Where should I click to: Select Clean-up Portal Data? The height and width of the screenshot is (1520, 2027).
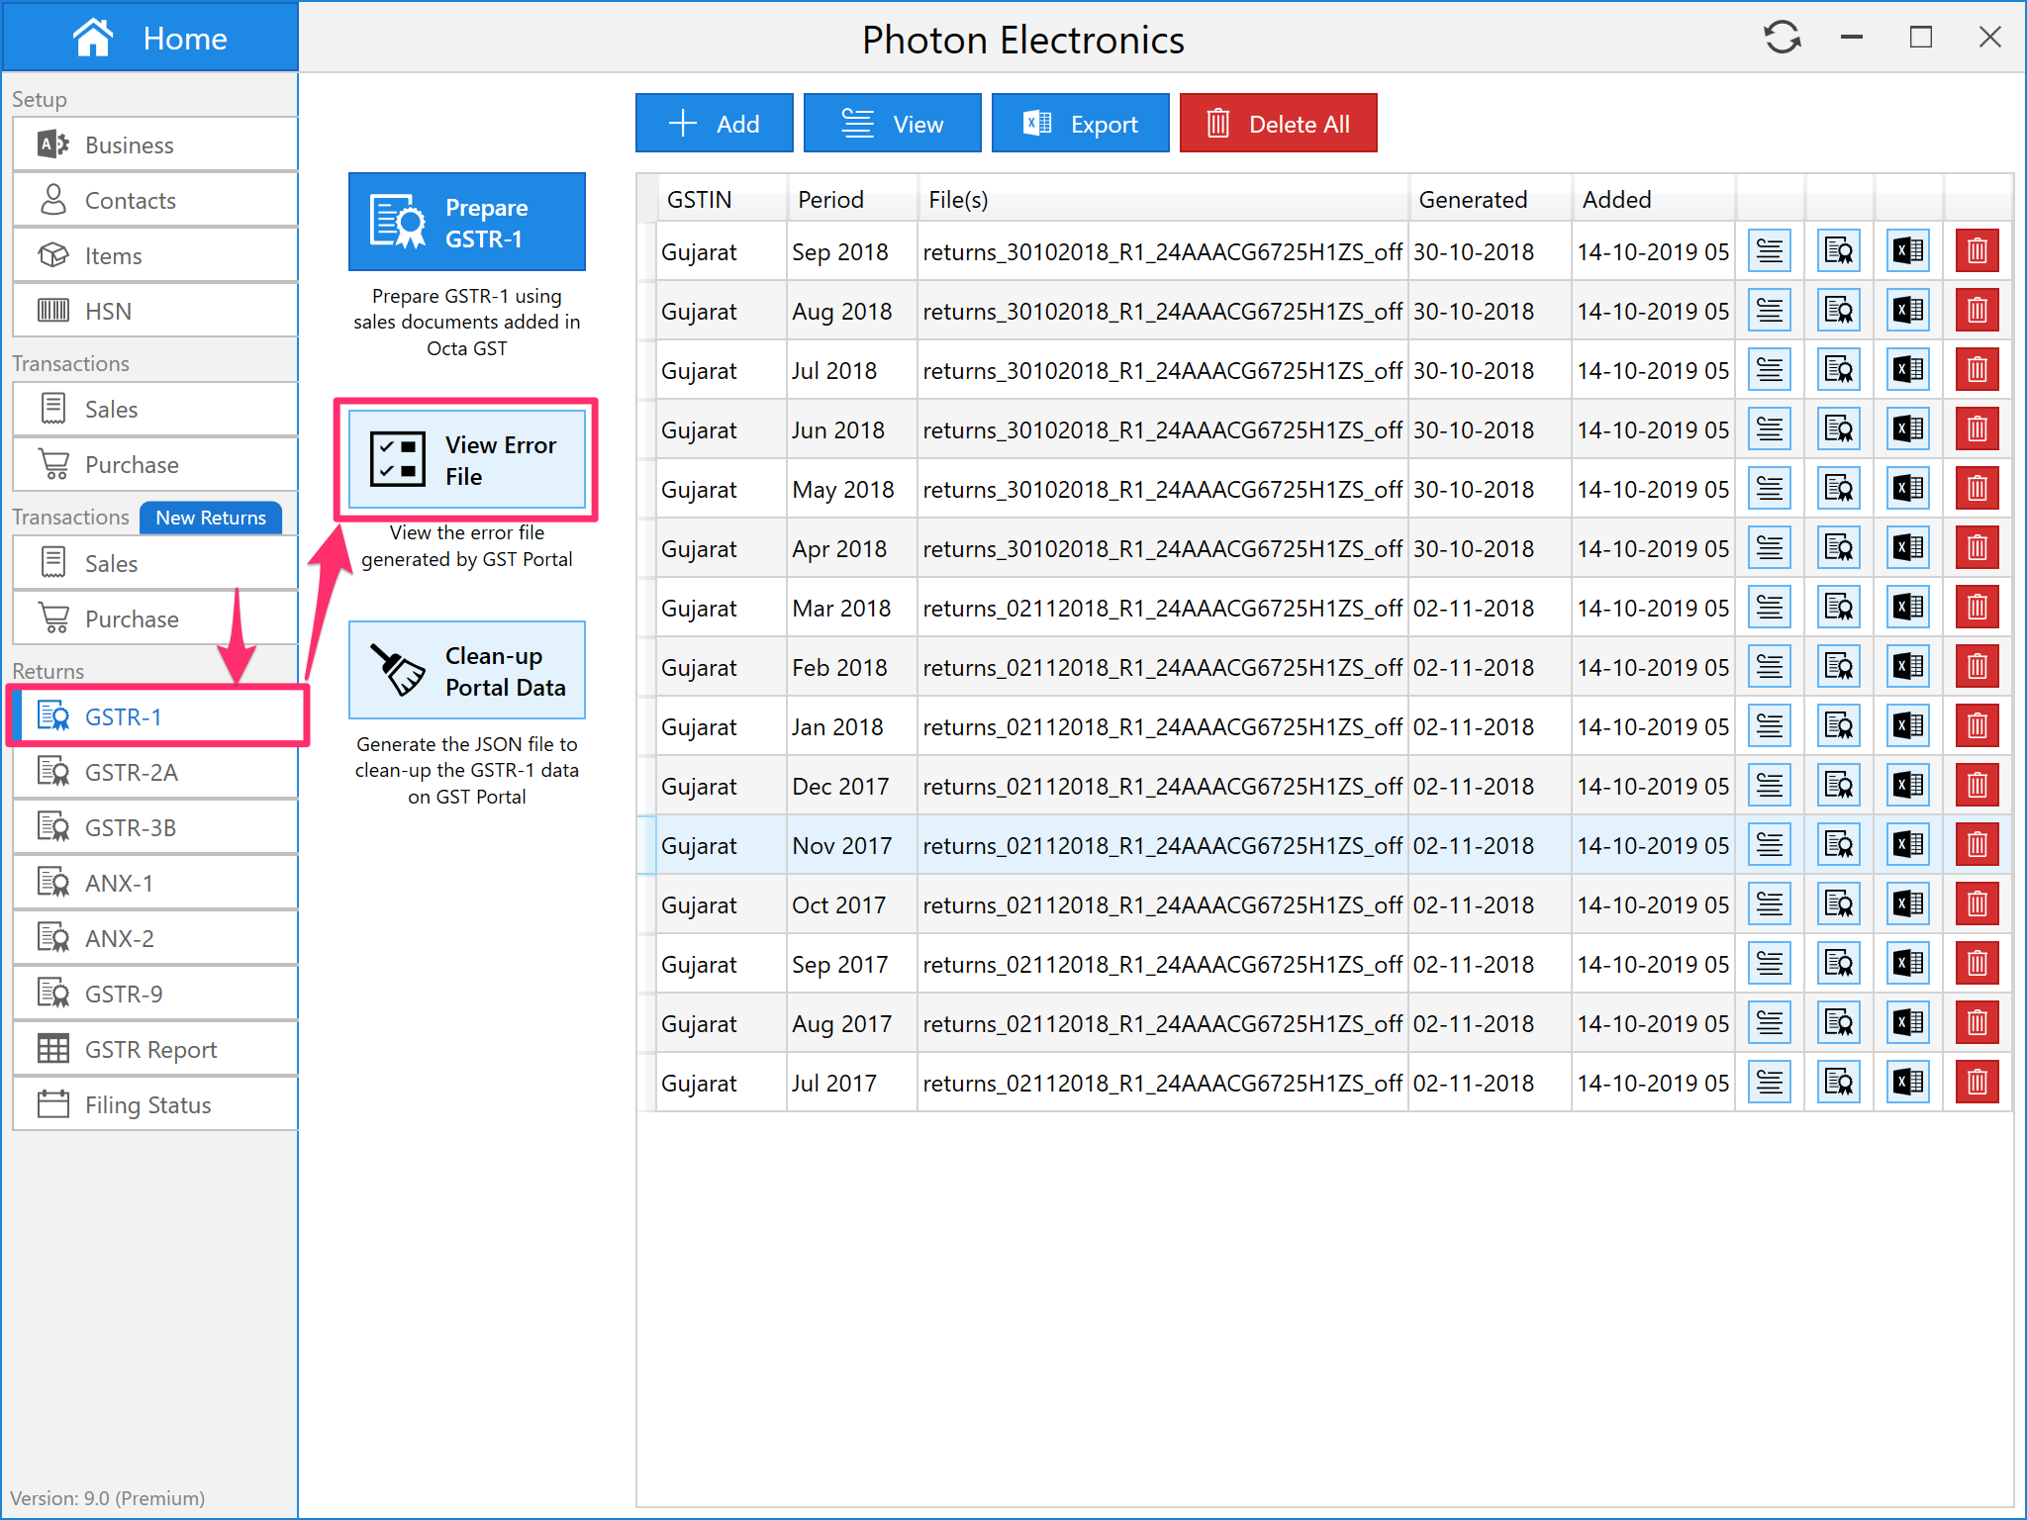pyautogui.click(x=466, y=671)
